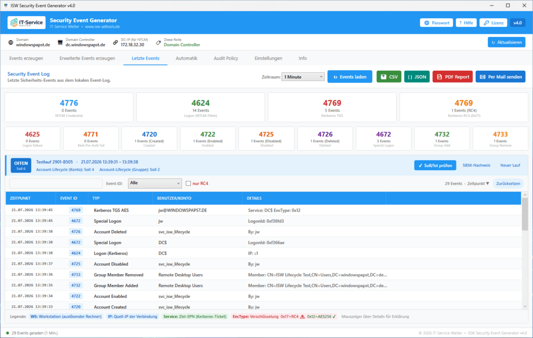Click the RC4 warning triangle in legend
Viewport: 533px width, 338px height.
tap(302, 317)
